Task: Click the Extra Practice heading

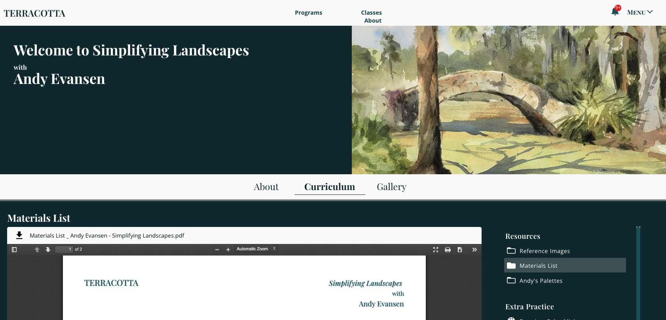Action: (x=529, y=307)
